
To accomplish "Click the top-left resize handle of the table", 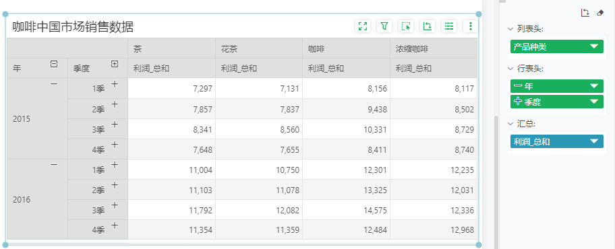I will 5,14.
